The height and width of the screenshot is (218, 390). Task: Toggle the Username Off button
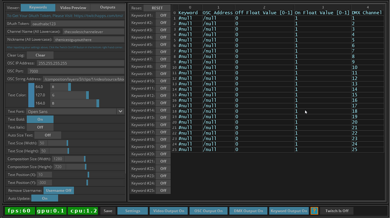point(59,190)
